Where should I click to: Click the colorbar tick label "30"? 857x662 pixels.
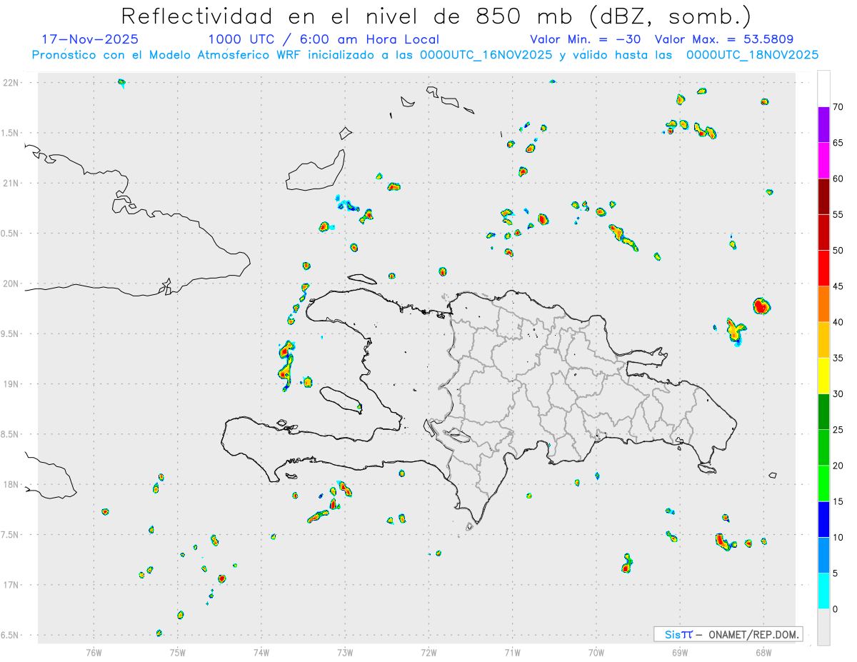pyautogui.click(x=838, y=393)
